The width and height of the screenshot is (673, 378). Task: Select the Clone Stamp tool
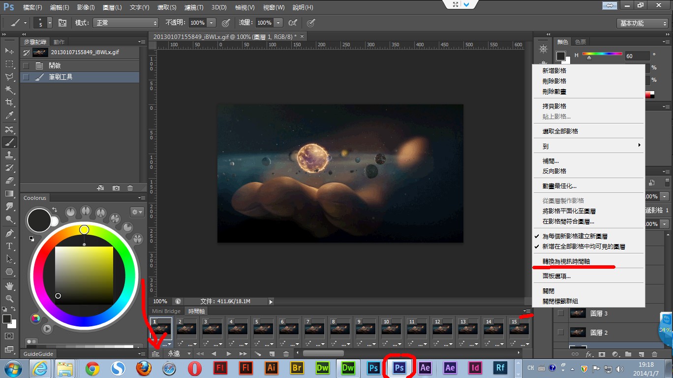[x=9, y=155]
